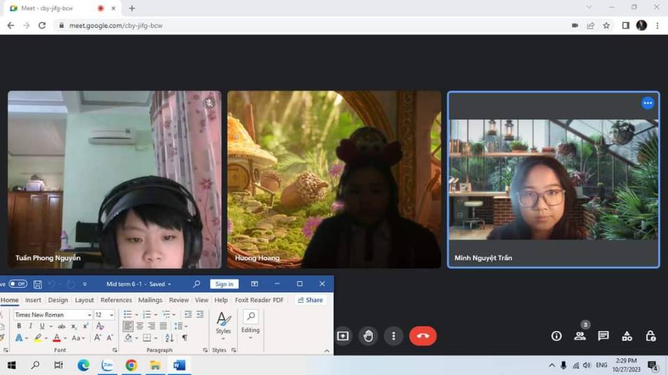This screenshot has height=375, width=668.
Task: Show the participants list in Meet
Action: 580,336
